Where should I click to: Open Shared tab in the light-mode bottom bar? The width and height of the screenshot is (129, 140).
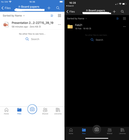click(45, 111)
